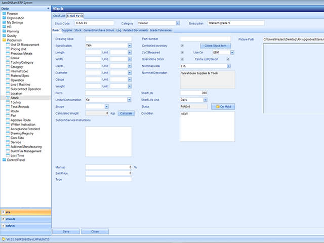
Task: Click the Clone Stock Item button
Action: [215, 46]
